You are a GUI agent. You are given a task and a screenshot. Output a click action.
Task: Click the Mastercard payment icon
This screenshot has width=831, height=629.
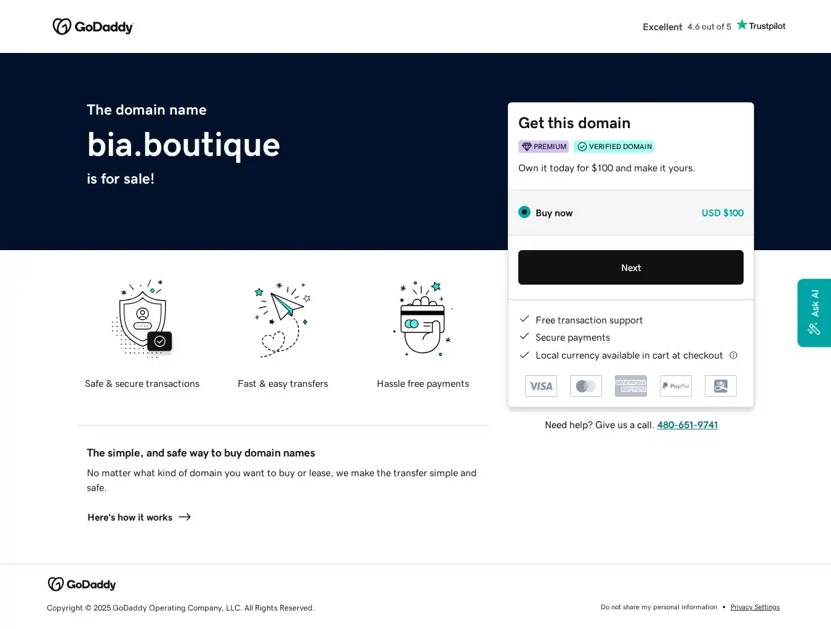click(585, 386)
